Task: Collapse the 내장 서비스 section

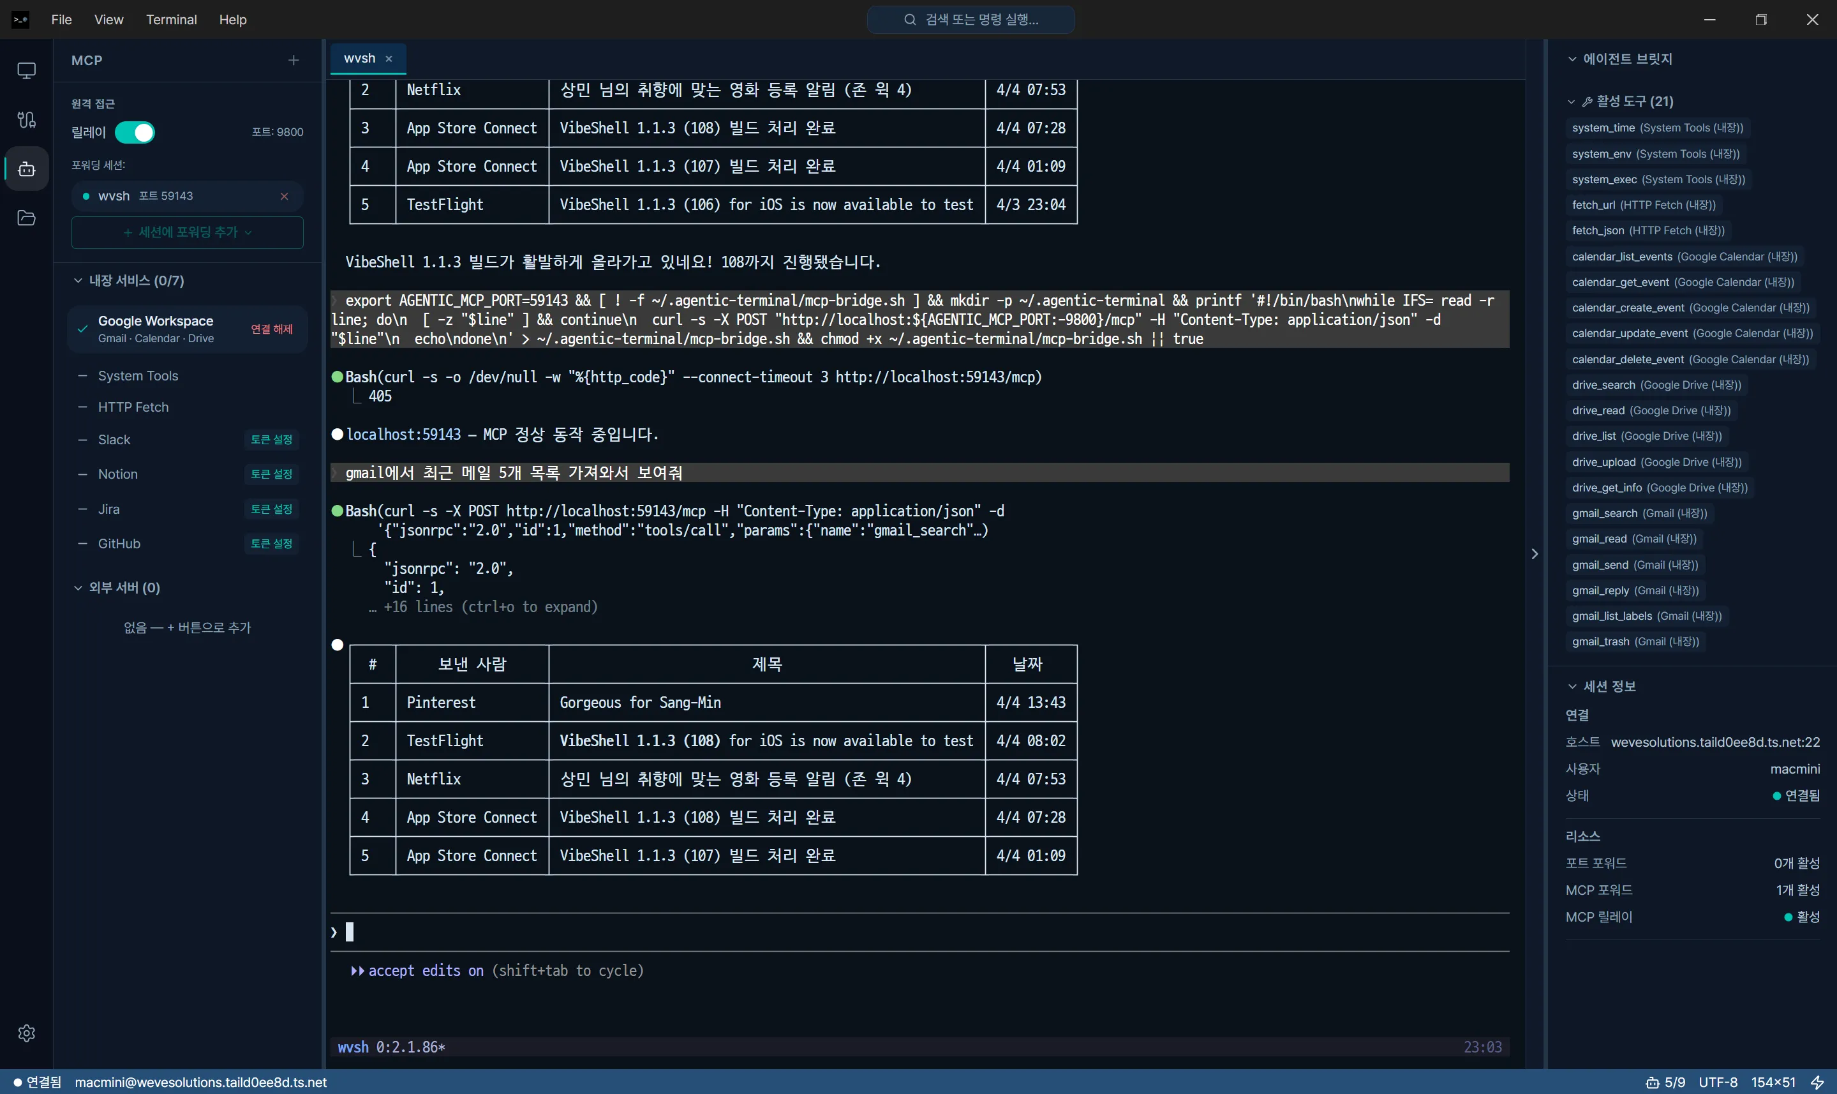Action: (78, 281)
